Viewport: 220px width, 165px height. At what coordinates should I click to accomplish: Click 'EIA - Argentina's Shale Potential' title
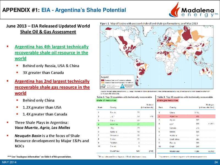84,10
